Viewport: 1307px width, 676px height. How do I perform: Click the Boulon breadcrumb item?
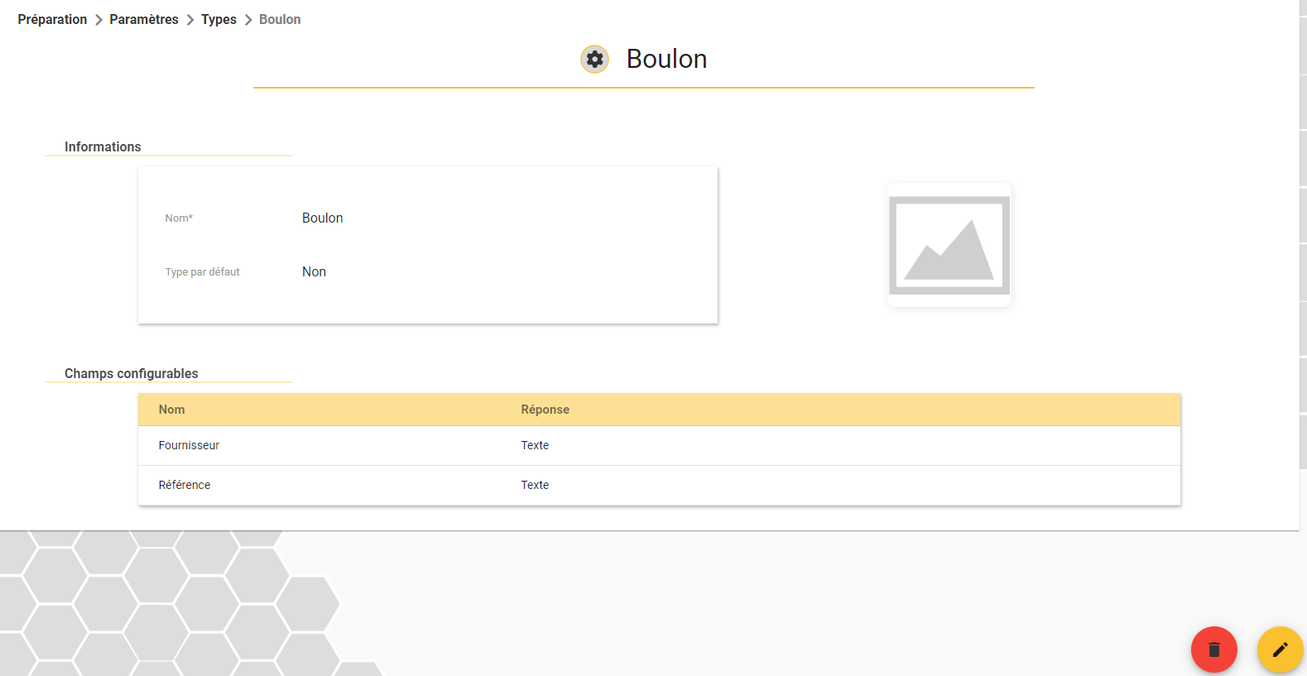click(x=280, y=19)
